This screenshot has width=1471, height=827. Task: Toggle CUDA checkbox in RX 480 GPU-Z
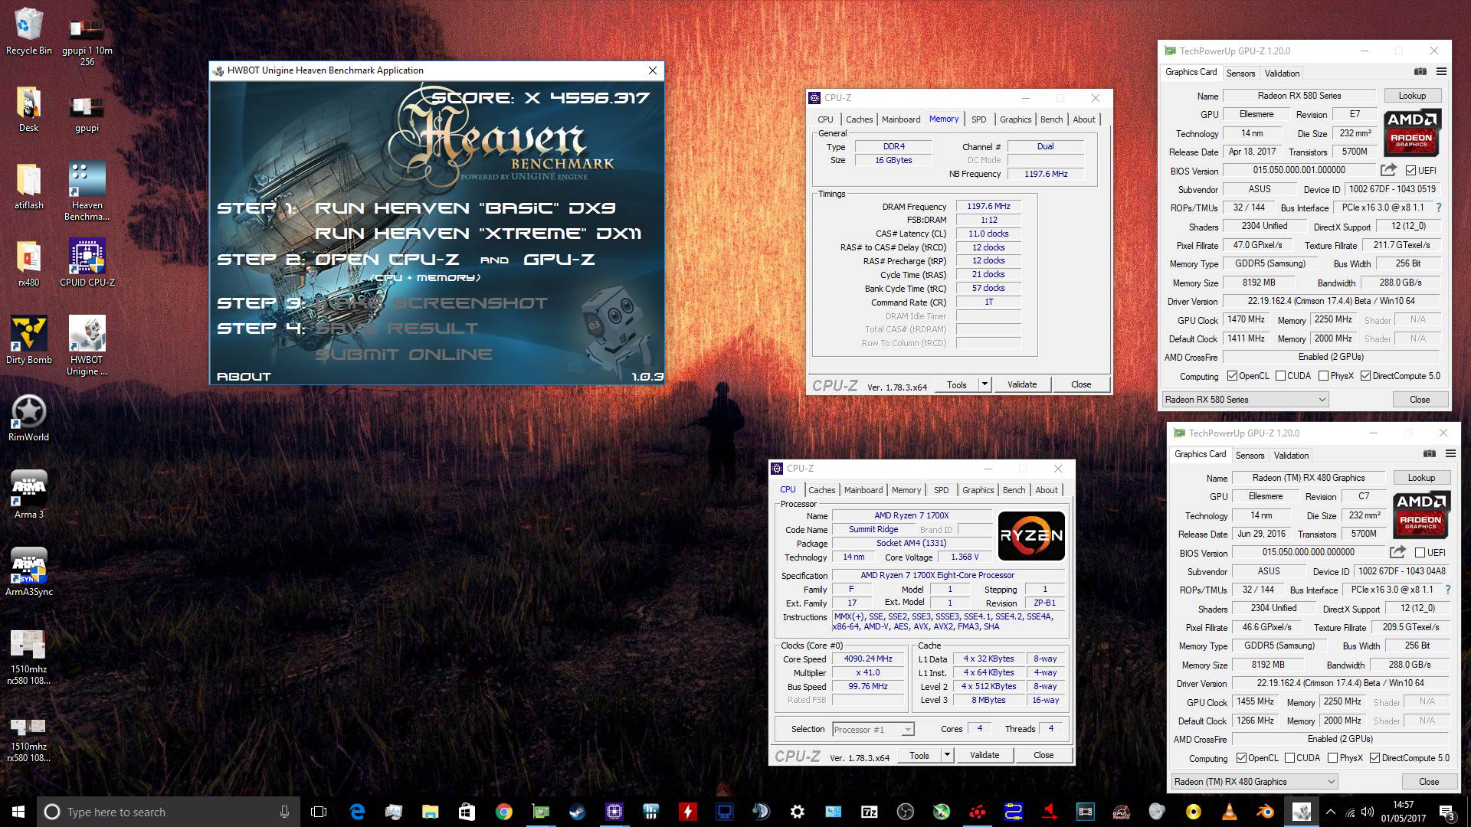coord(1289,758)
